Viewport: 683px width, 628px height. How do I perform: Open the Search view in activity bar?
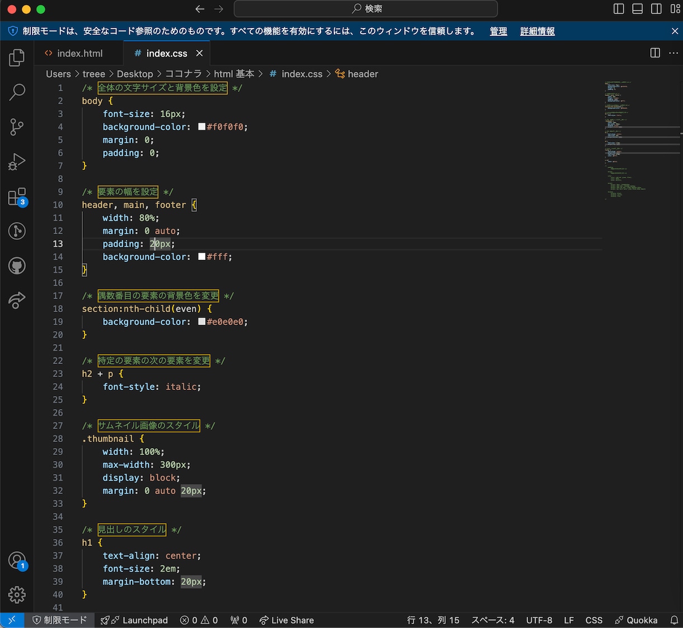pyautogui.click(x=17, y=92)
